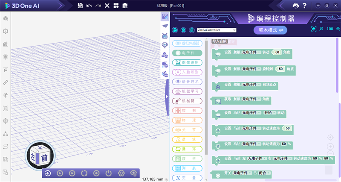The image size is (341, 182).
Task: Click the circular reset arrows in simulation bar
Action: pos(84,173)
